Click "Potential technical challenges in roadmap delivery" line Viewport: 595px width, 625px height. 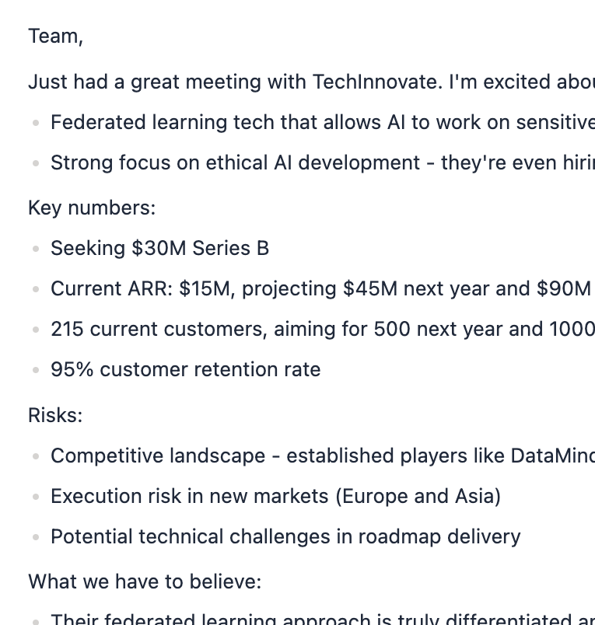285,536
